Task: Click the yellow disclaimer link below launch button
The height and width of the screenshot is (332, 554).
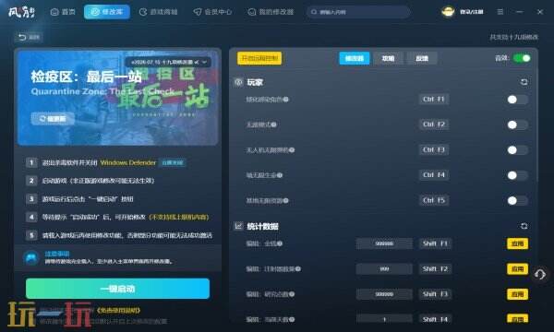Action: click(x=119, y=311)
